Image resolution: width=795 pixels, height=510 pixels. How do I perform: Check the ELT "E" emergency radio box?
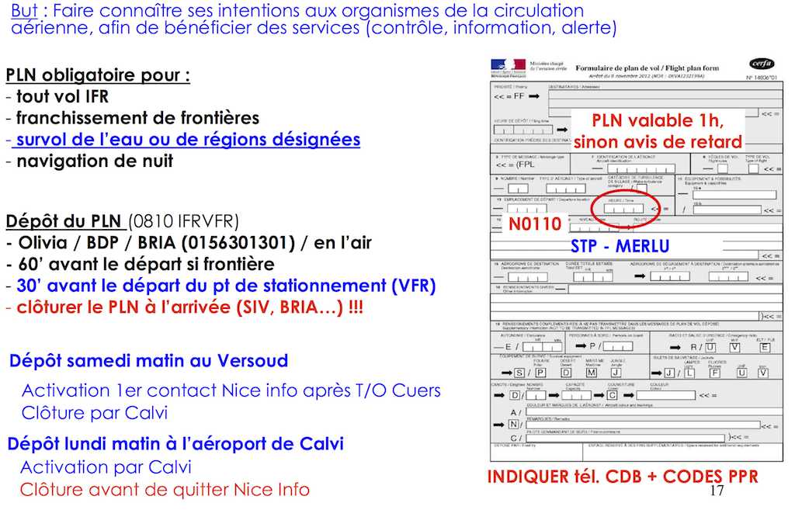pyautogui.click(x=765, y=347)
